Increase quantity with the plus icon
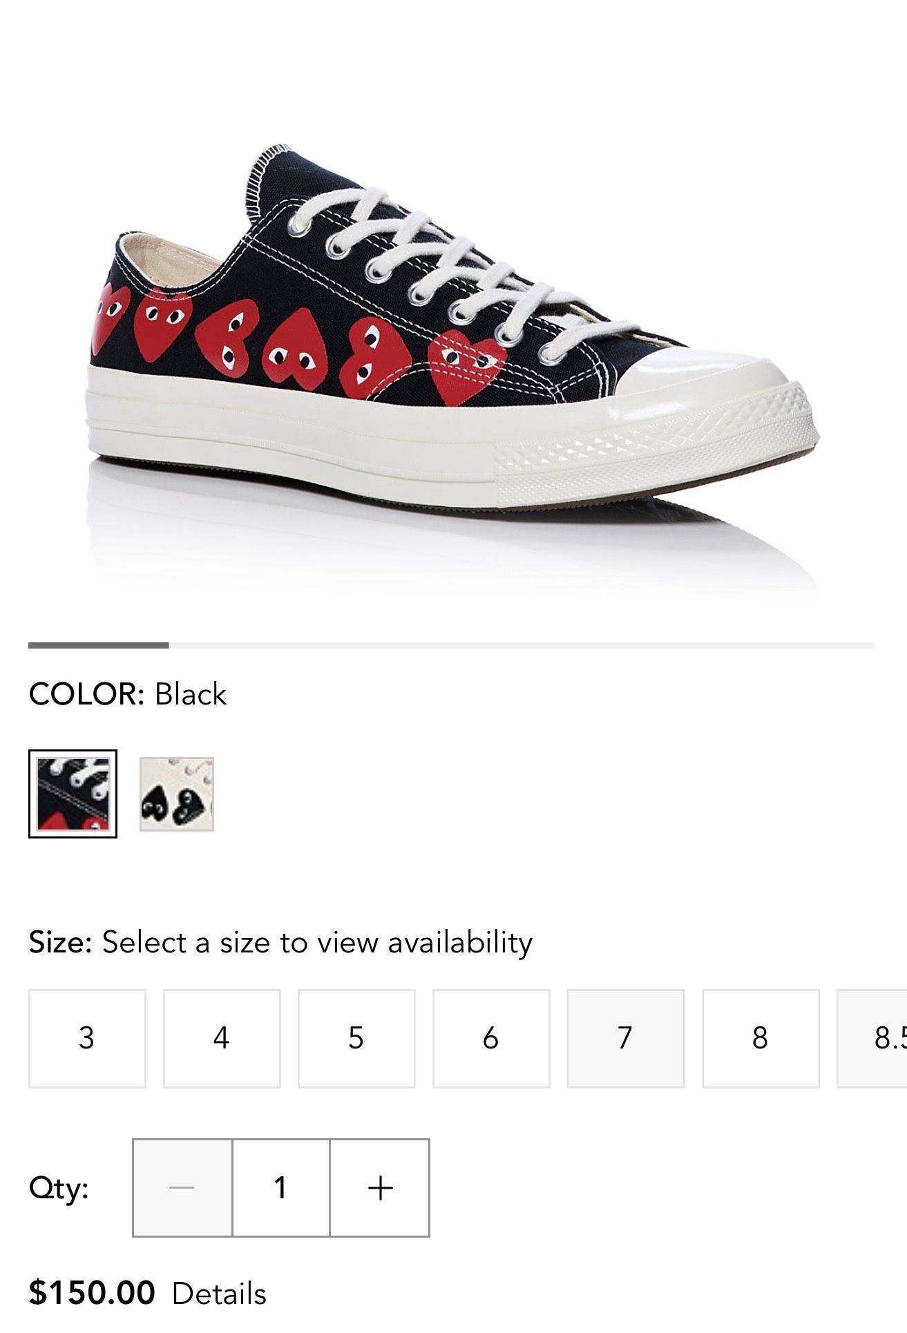Screen dimensions: 907x1333 380,1188
